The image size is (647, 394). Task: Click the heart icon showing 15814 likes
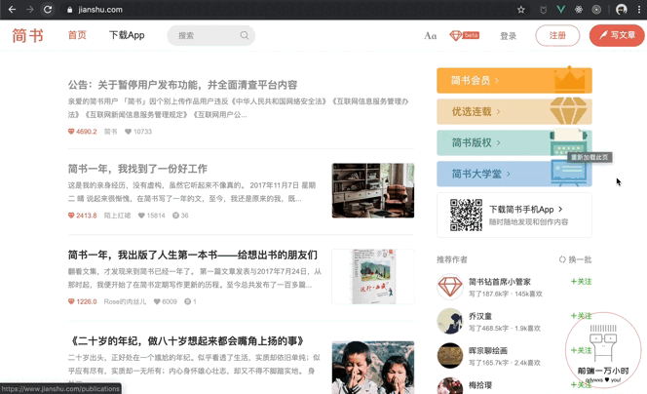pyautogui.click(x=141, y=216)
